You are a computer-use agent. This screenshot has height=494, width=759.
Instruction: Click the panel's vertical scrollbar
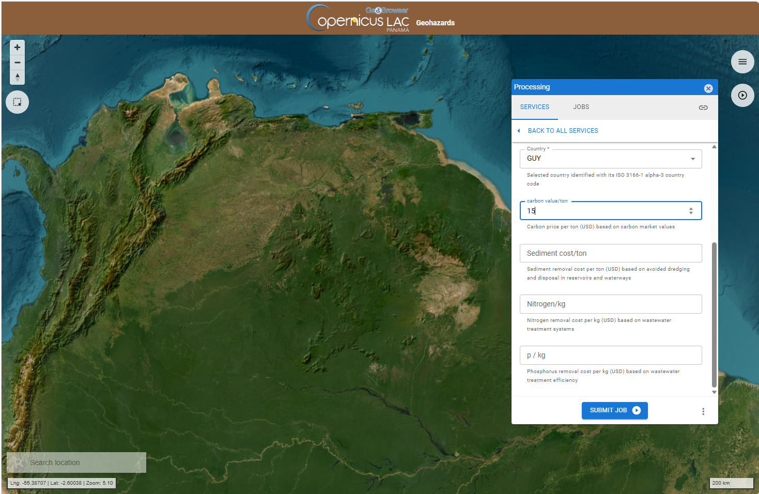(714, 314)
